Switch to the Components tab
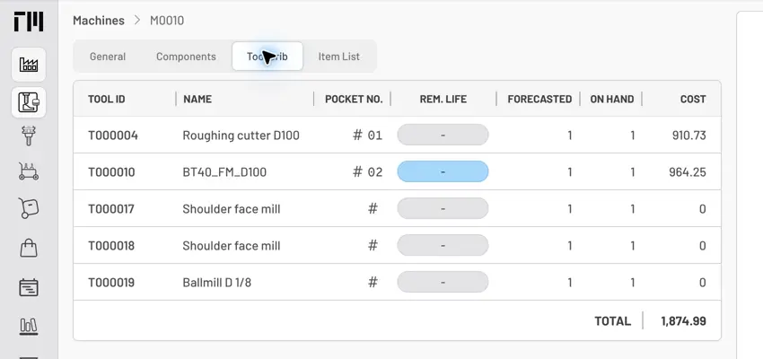 pos(186,57)
